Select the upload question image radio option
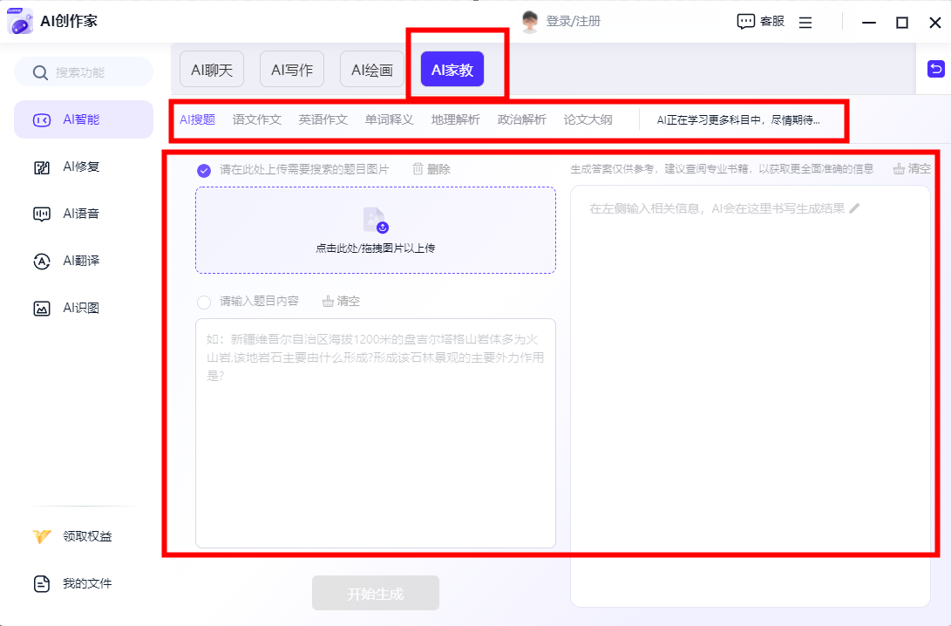The width and height of the screenshot is (951, 626). click(204, 170)
